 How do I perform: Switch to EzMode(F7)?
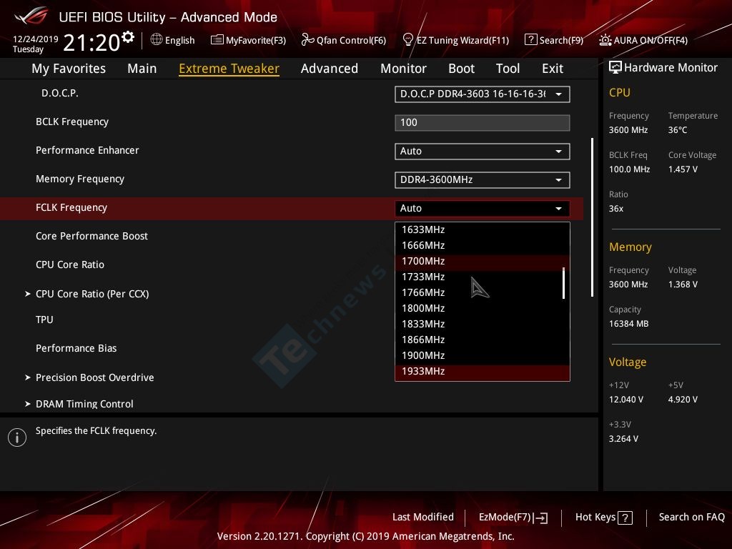click(x=513, y=518)
